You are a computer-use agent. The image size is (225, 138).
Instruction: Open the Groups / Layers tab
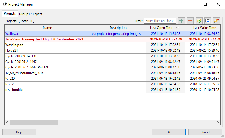[x=31, y=14]
